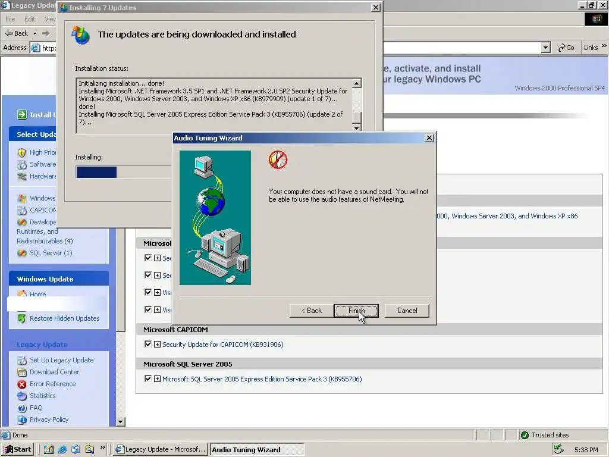
Task: Expand details of Security Update for CAPICOM
Action: (x=157, y=345)
